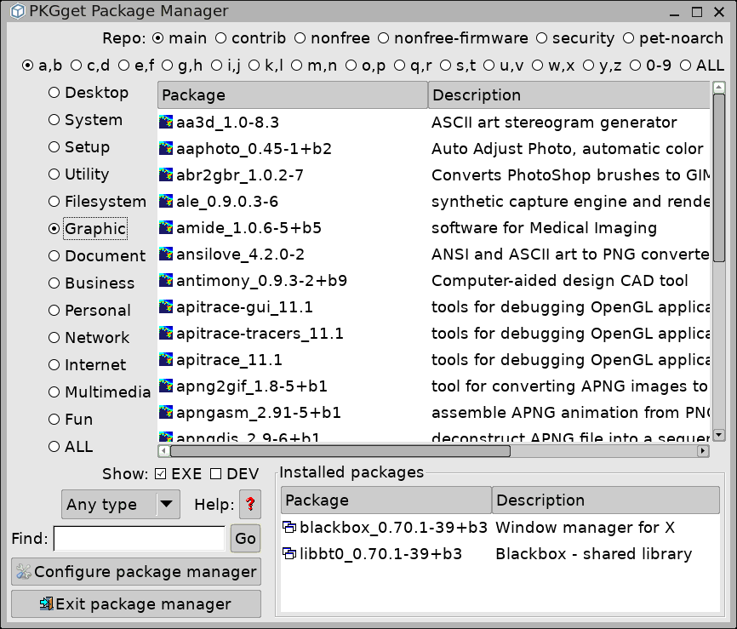Click the available Description column header
Screen dimensions: 737x629
[x=569, y=95]
